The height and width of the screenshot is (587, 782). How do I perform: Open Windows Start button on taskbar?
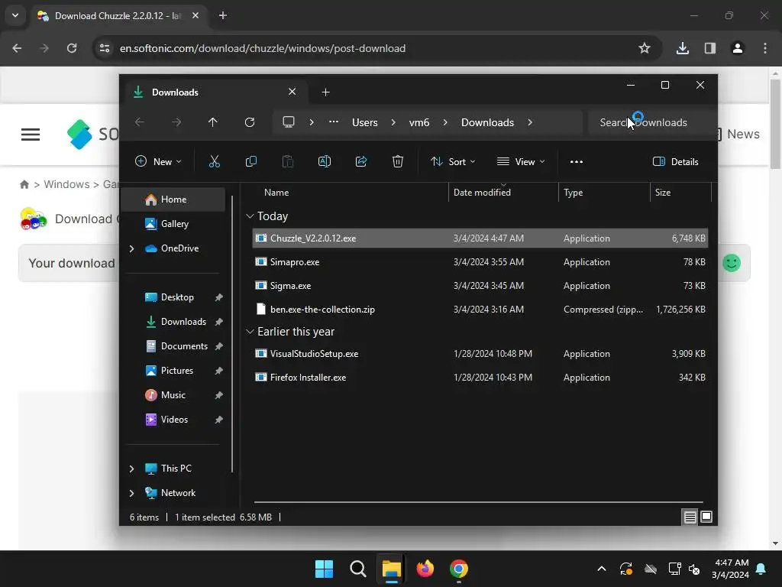[x=324, y=569]
